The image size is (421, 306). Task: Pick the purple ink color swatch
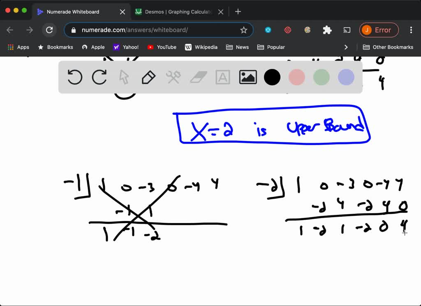[x=346, y=77]
